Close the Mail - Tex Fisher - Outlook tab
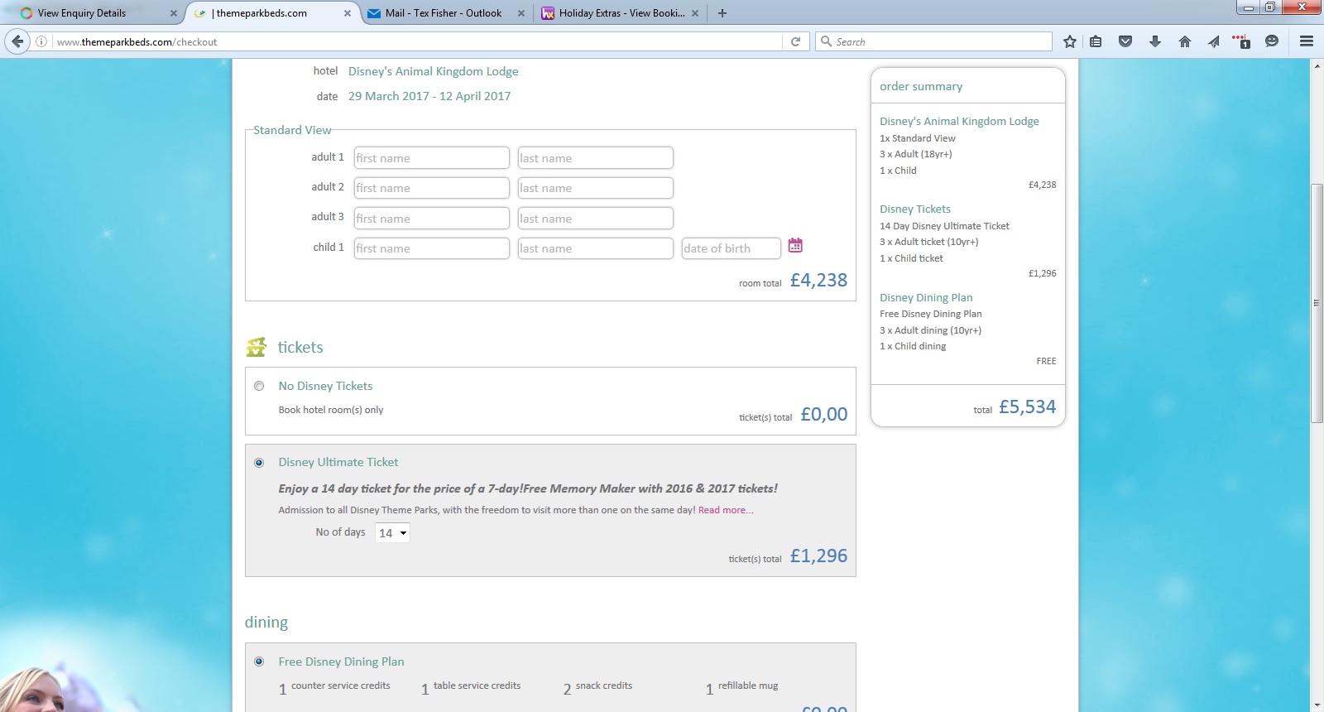1324x712 pixels. click(x=521, y=13)
